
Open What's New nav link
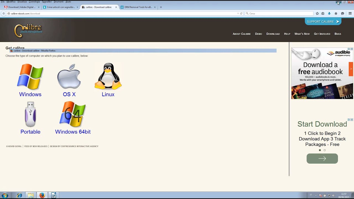coord(302,34)
